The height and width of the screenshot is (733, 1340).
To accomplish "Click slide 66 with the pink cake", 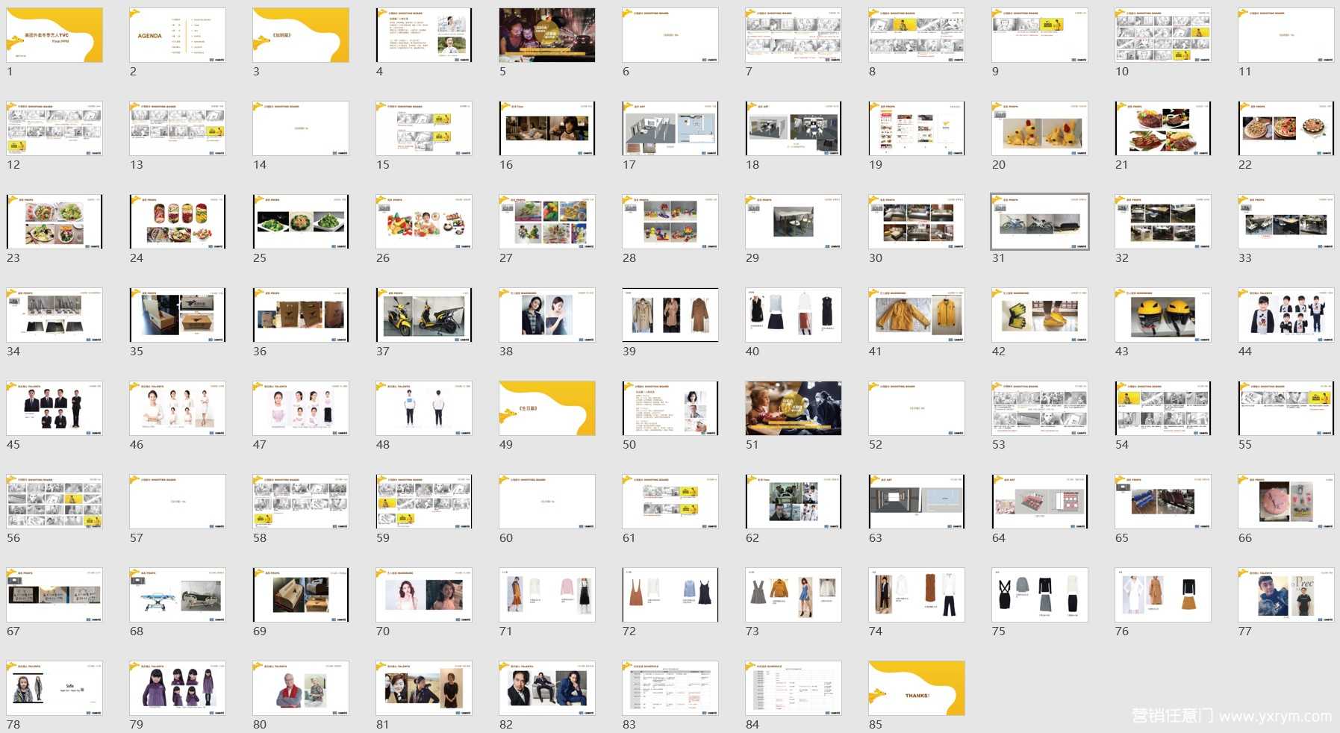I will coord(1286,502).
